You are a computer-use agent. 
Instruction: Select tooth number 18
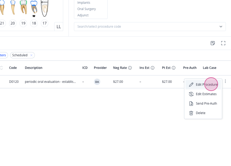34,23
